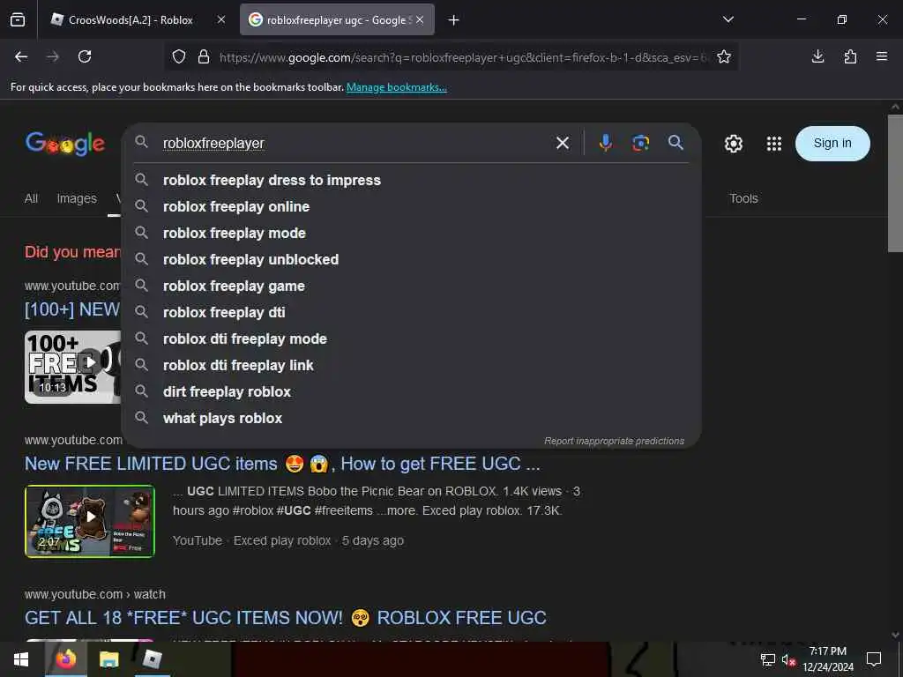Viewport: 903px width, 677px height.
Task: Choose suggestion roblox dti freeplay mode
Action: [411, 339]
